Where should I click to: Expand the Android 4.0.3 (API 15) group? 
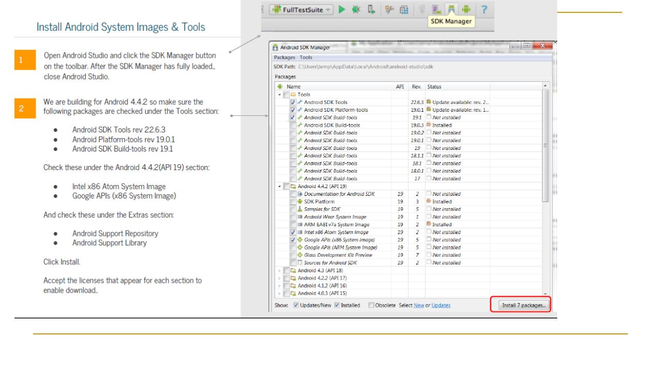click(x=280, y=293)
